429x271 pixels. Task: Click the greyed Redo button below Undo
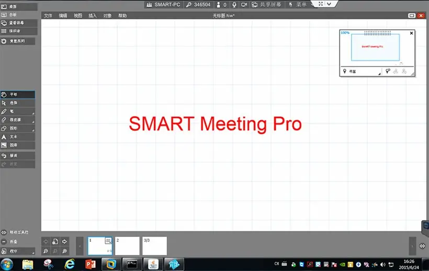point(17,164)
